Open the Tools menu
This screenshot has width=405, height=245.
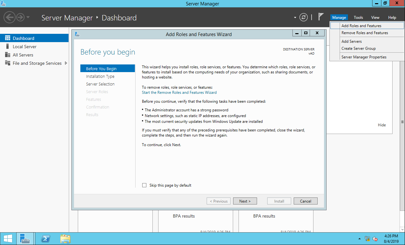(x=358, y=18)
